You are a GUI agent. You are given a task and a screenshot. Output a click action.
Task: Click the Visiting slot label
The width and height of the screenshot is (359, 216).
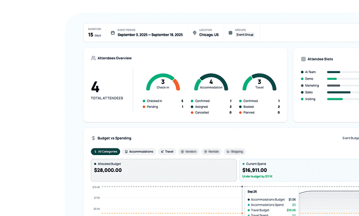tap(310, 99)
